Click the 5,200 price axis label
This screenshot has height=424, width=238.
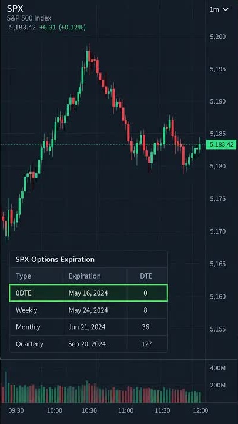[218, 37]
